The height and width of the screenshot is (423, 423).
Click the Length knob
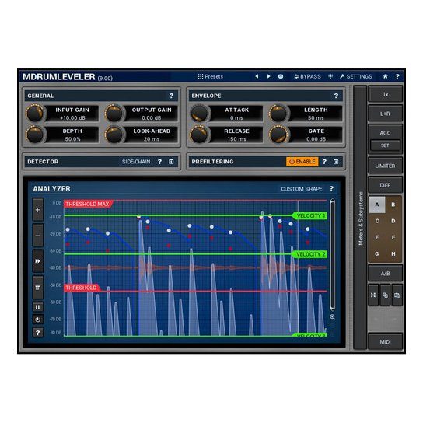[x=278, y=114]
